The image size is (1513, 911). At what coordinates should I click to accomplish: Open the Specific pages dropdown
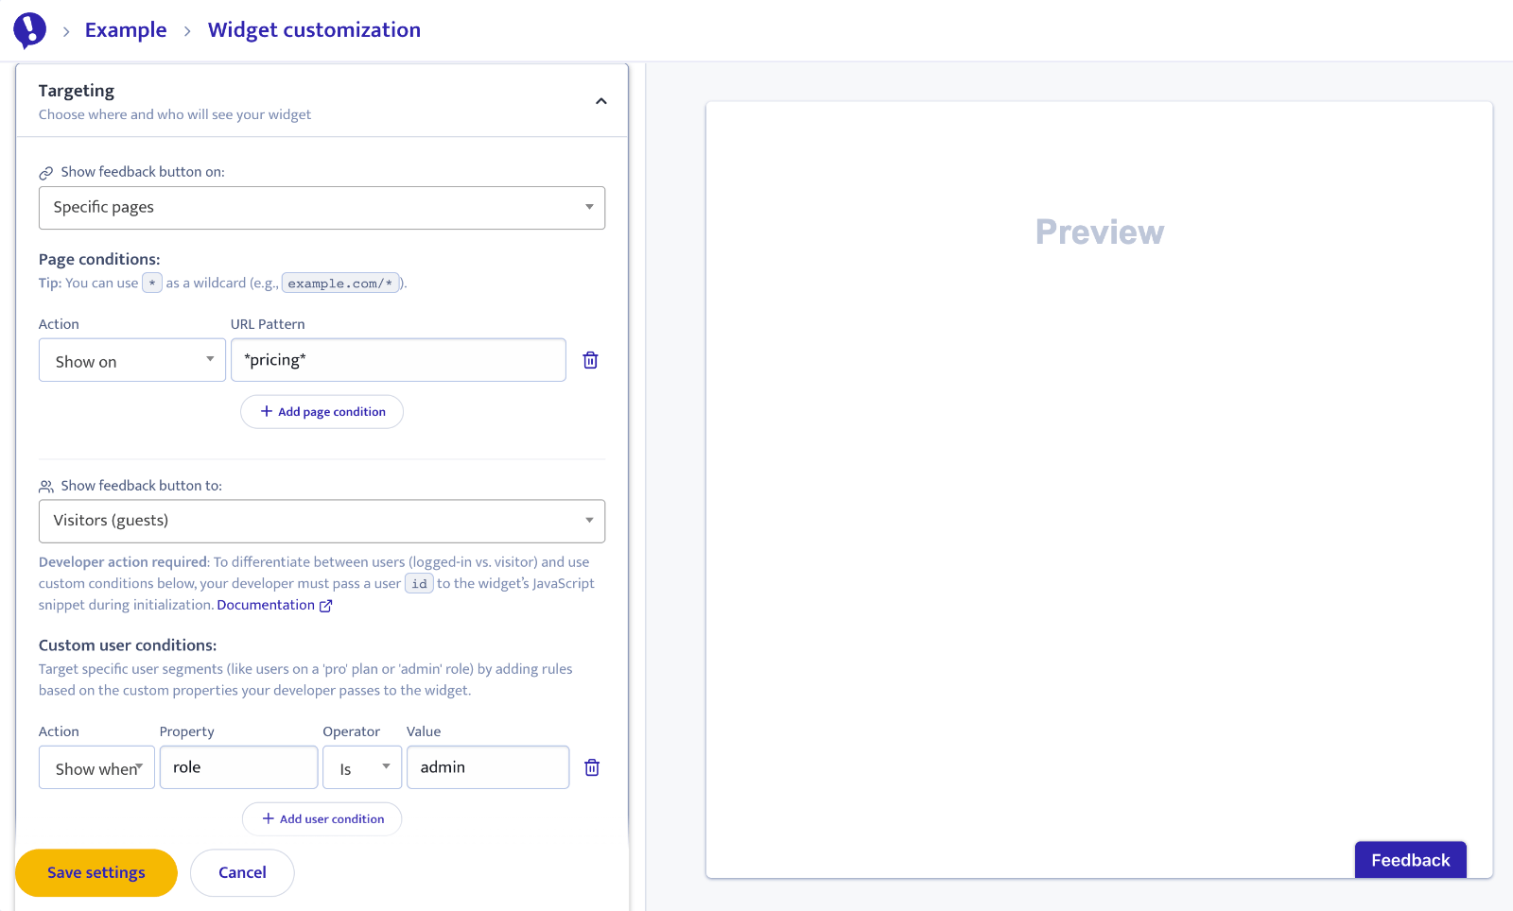(x=322, y=208)
